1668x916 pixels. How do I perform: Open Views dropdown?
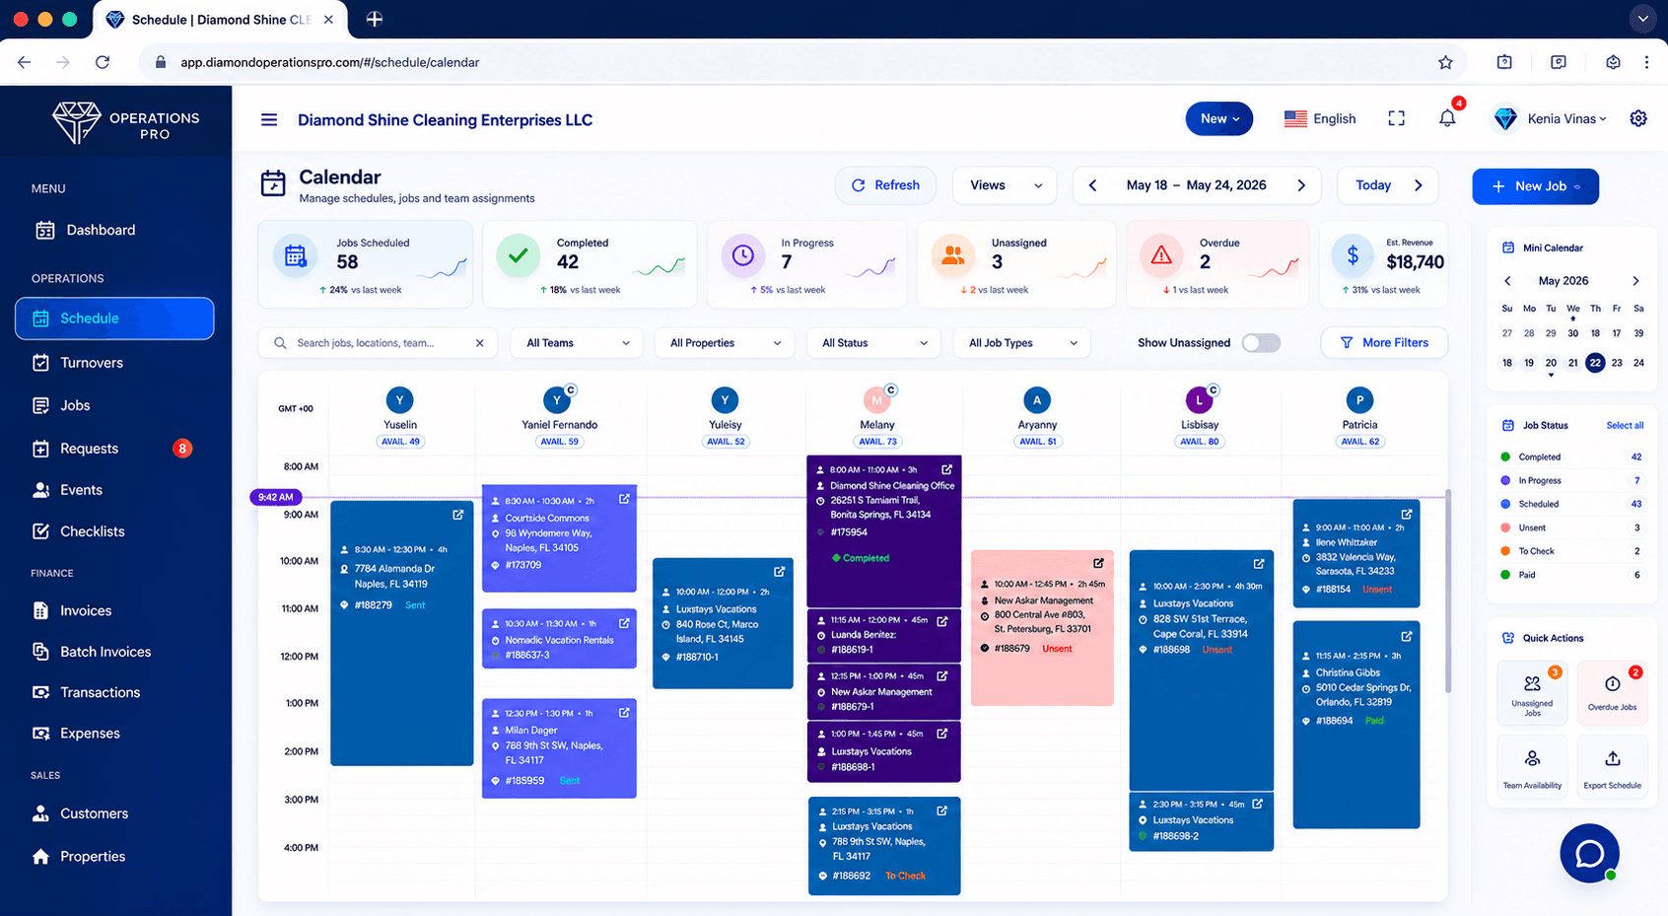pos(1005,185)
